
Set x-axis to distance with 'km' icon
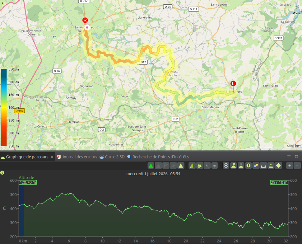[x=214, y=166]
